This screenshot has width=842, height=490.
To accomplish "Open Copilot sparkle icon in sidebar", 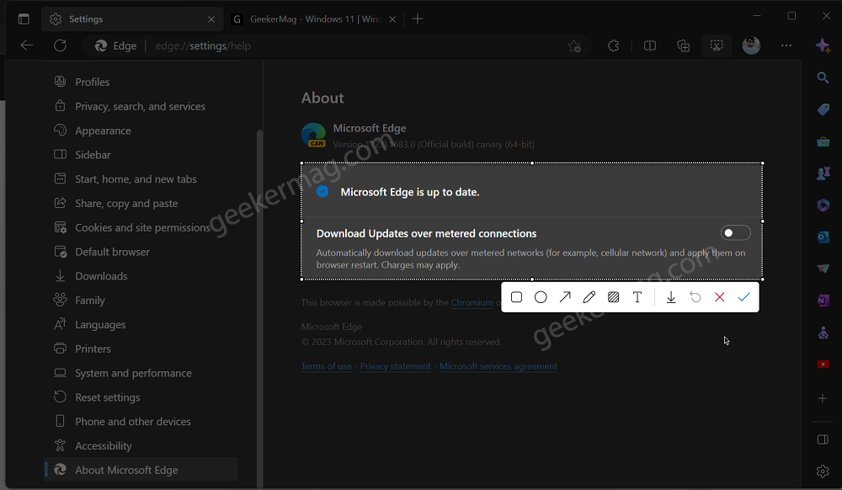I will 822,45.
